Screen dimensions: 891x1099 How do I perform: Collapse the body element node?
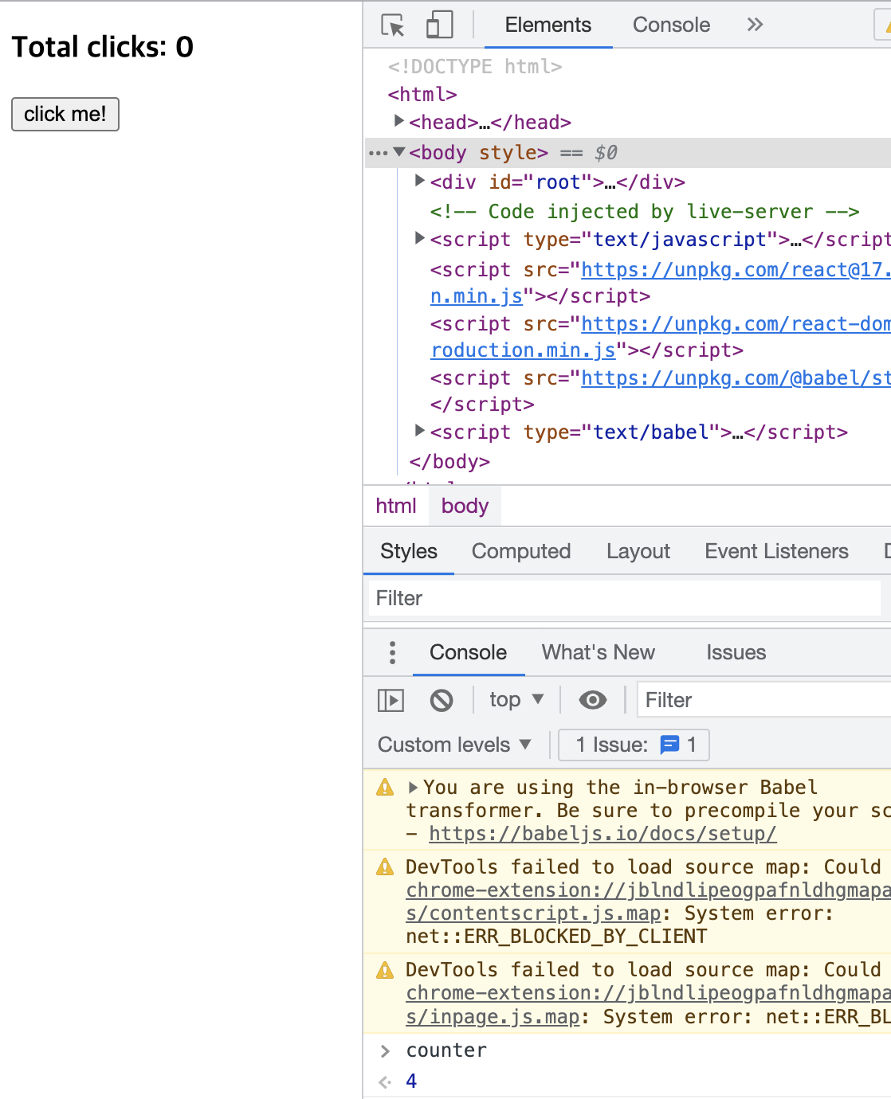399,151
